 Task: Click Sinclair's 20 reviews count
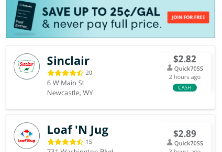tap(89, 73)
